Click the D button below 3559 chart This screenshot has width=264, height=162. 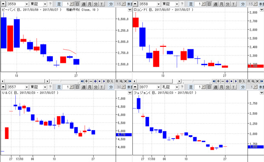(x=108, y=81)
